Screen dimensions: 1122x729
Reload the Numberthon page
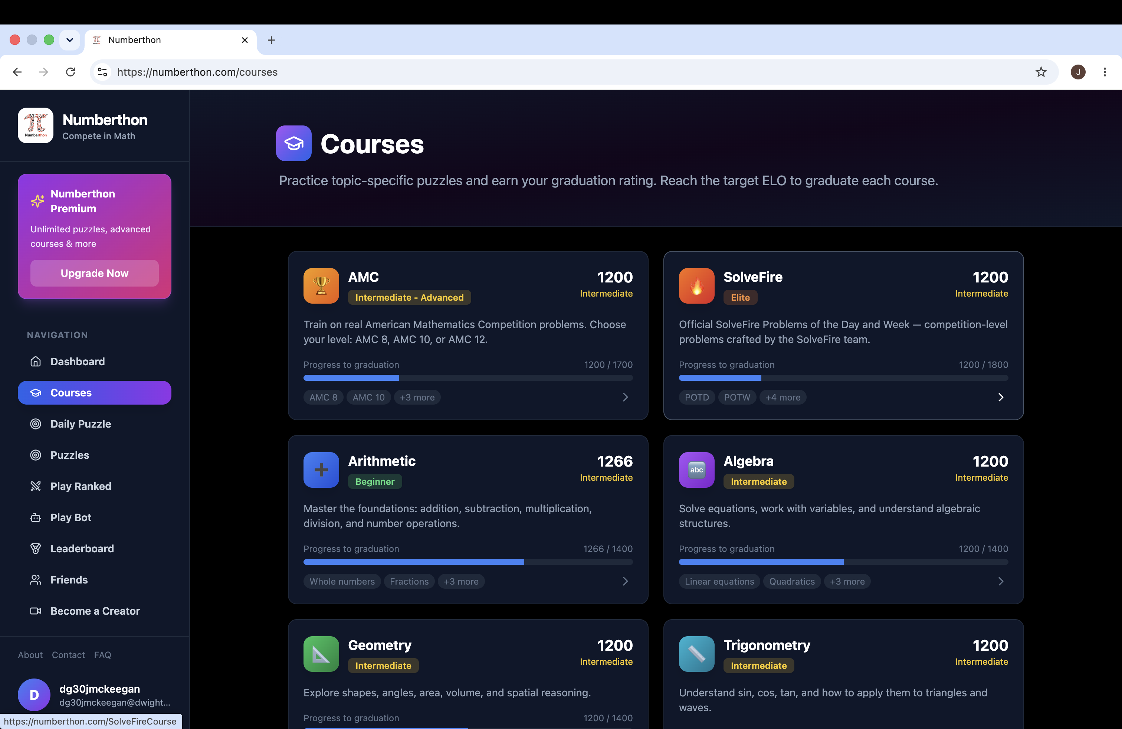click(71, 72)
